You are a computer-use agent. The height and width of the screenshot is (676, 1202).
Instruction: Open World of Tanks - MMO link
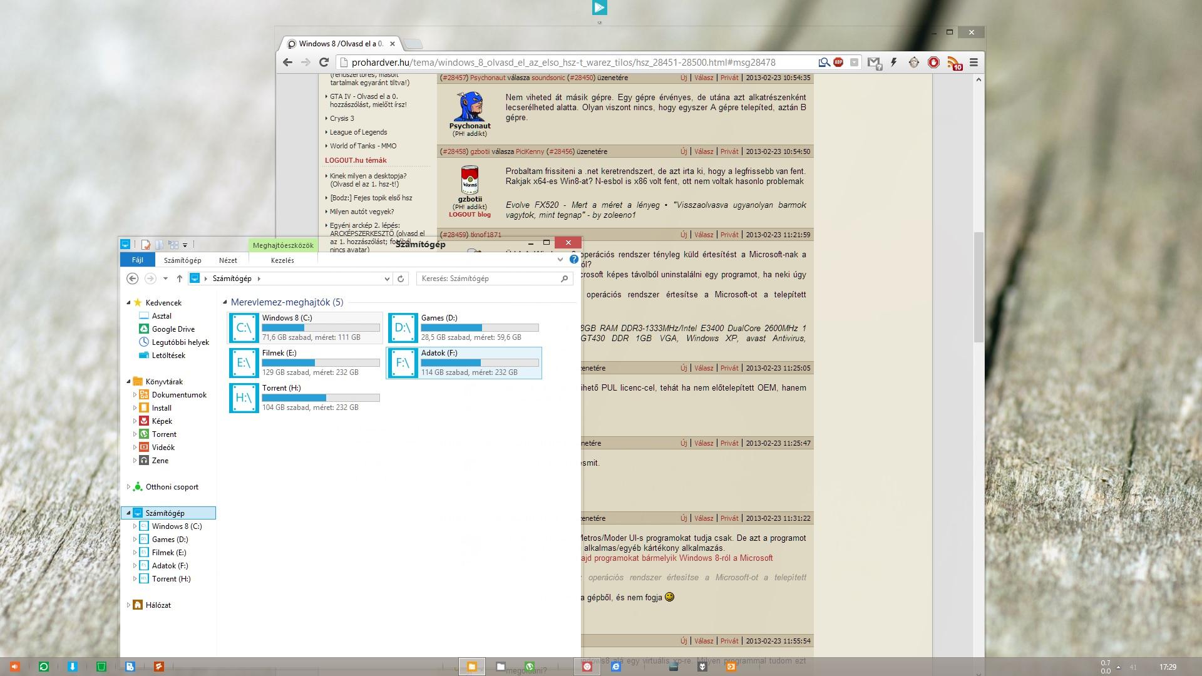363,146
